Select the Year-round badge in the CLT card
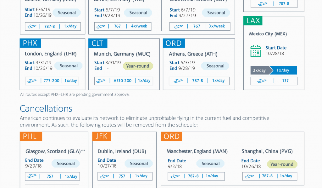322x188 pixels. (x=138, y=66)
